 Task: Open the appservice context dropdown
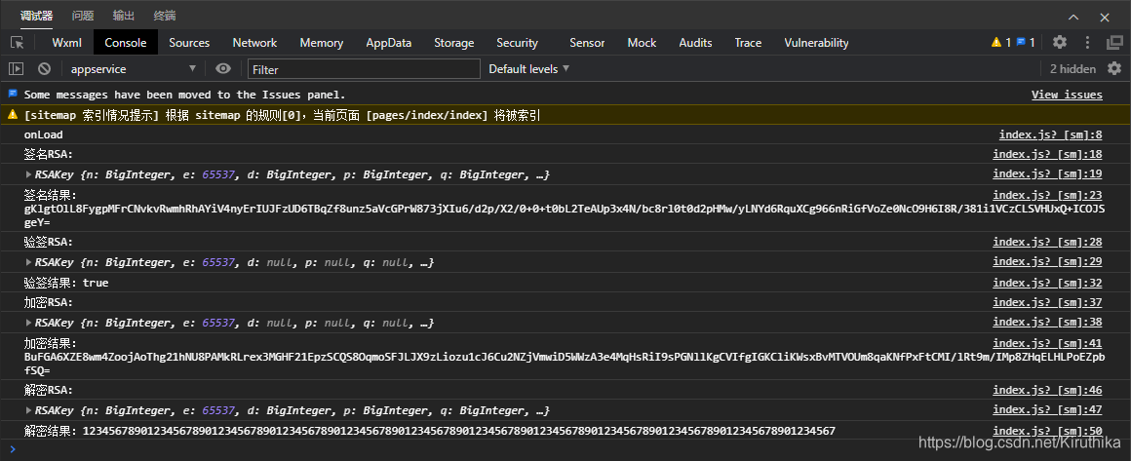133,68
